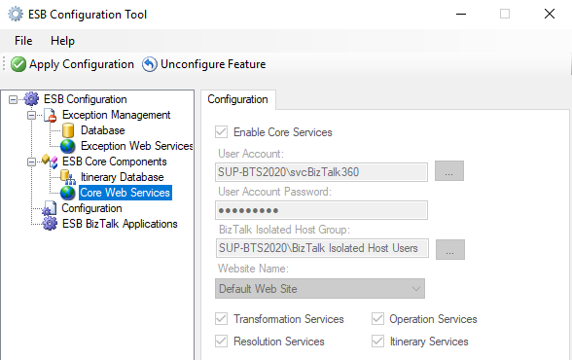
Task: Click the Exception Management document icon
Action: [51, 115]
